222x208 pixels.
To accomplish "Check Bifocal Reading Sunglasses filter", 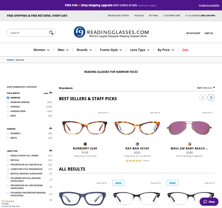I will click(8, 174).
